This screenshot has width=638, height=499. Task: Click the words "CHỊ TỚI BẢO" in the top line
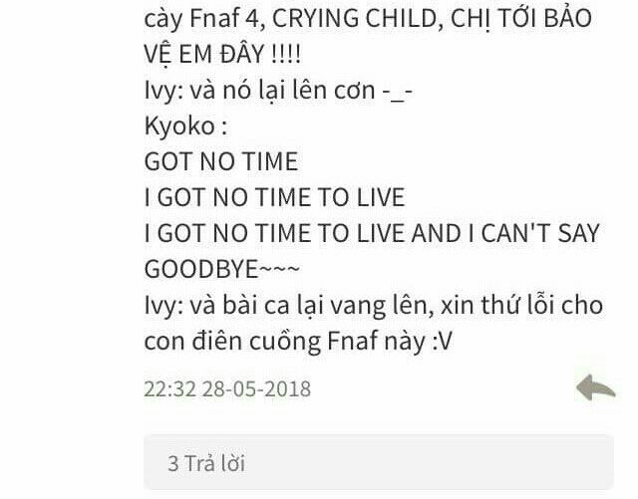click(521, 18)
